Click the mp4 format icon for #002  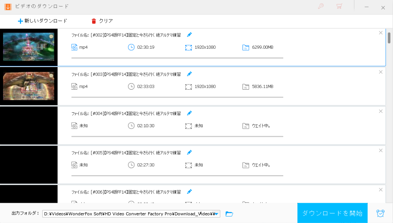74,47
